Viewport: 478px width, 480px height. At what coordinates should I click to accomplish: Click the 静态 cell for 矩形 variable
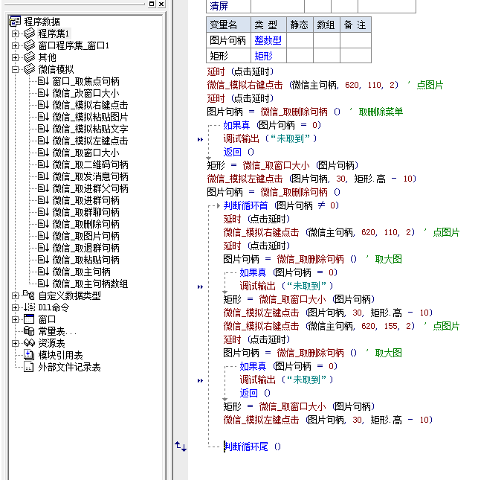(x=300, y=56)
